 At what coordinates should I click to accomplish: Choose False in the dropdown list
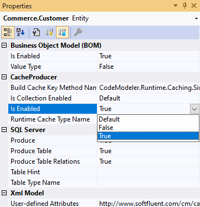(148, 128)
